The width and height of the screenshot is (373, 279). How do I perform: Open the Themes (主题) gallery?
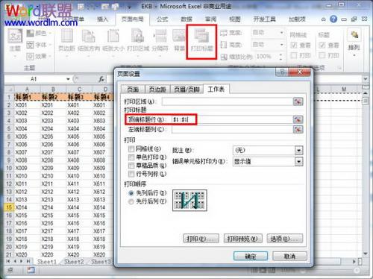click(15, 43)
